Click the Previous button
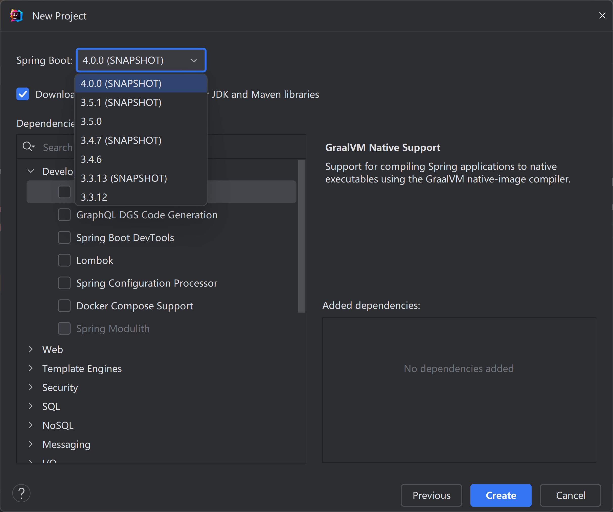The height and width of the screenshot is (512, 613). tap(432, 495)
